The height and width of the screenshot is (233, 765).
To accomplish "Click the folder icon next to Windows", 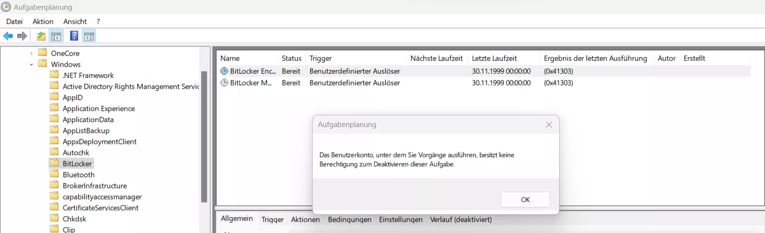I will coord(42,64).
